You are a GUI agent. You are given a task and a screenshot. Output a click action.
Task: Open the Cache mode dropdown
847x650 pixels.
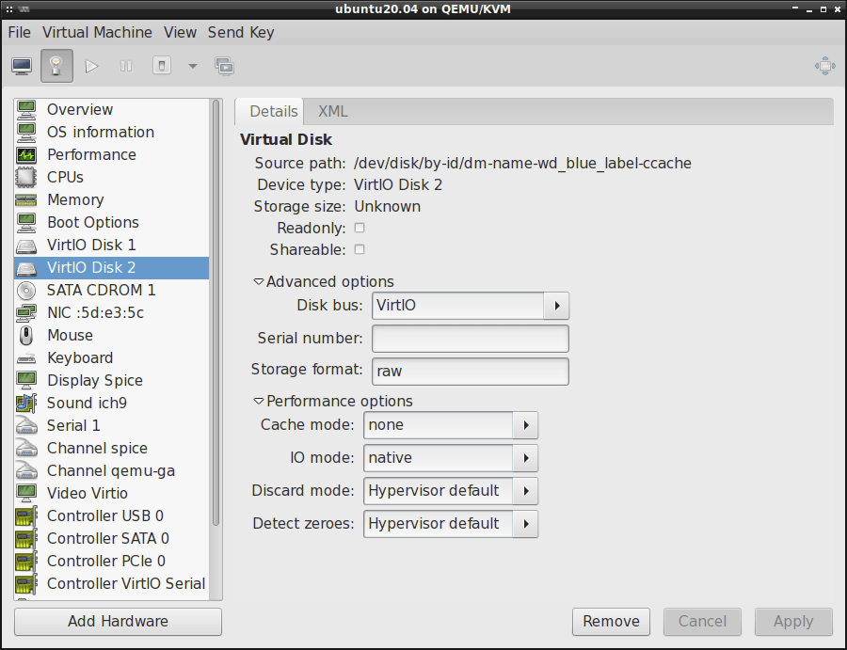point(527,425)
